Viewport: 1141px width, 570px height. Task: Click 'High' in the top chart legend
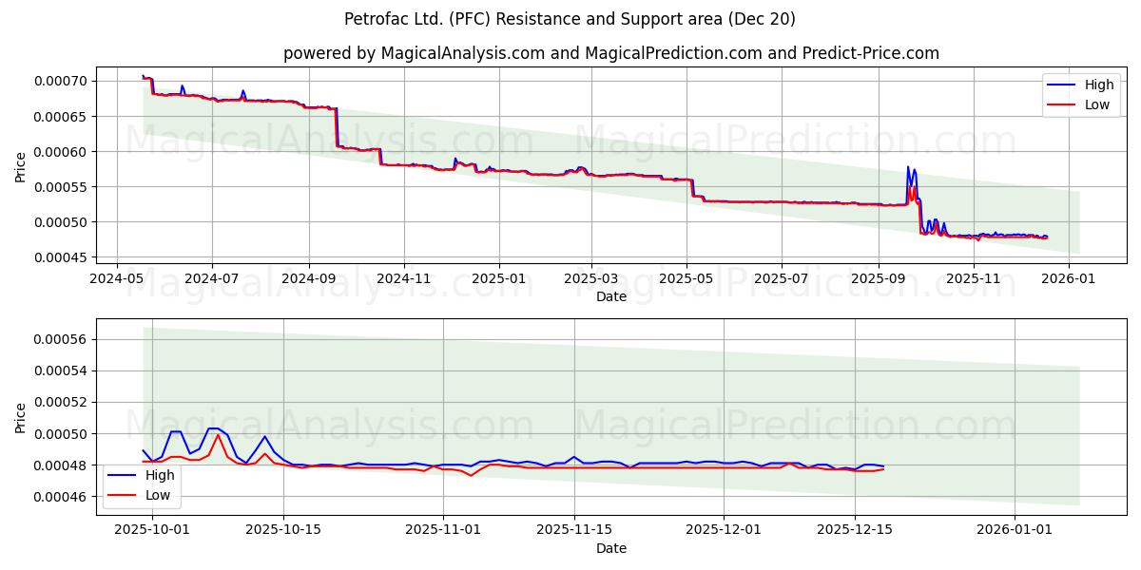(x=1099, y=85)
